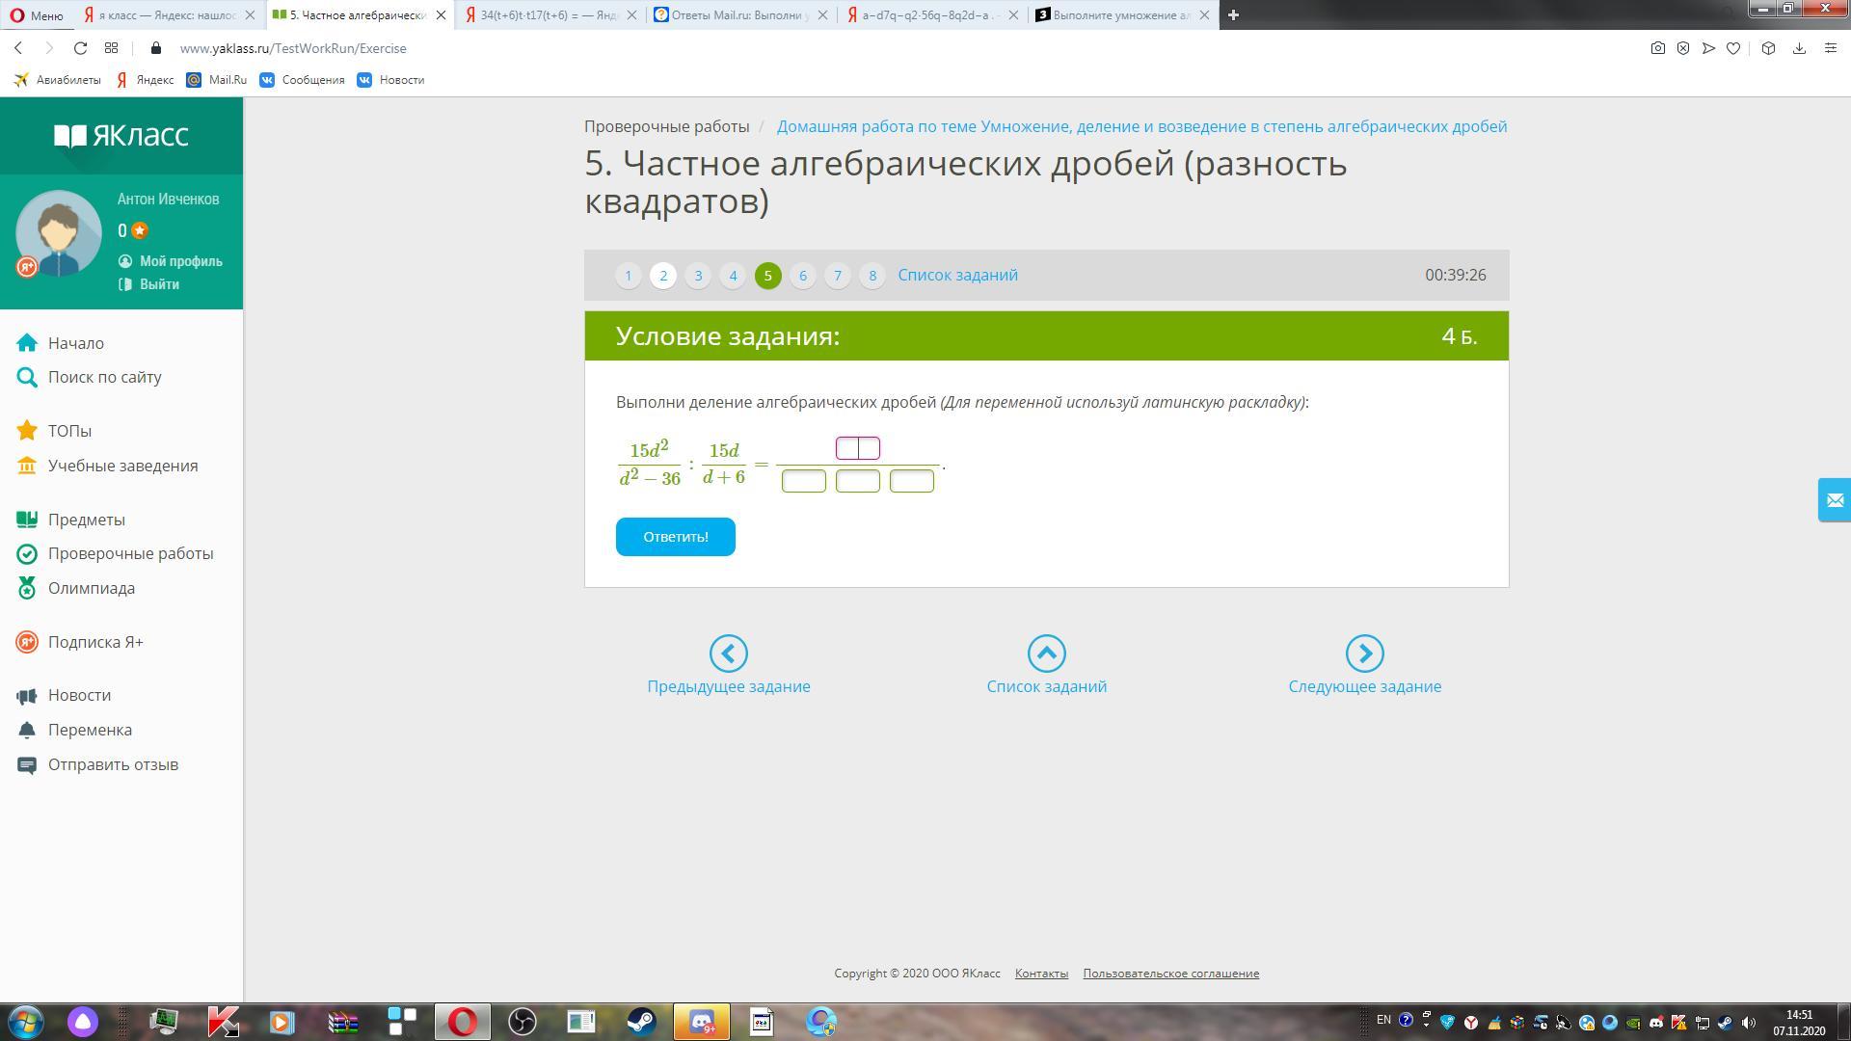The image size is (1851, 1041).
Task: Click browser snapshot camera icon
Action: [1657, 48]
